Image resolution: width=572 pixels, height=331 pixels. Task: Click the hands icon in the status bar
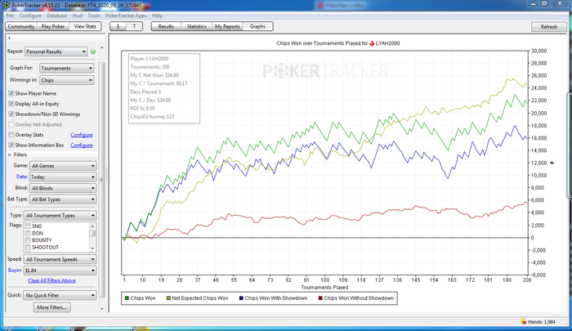click(523, 321)
